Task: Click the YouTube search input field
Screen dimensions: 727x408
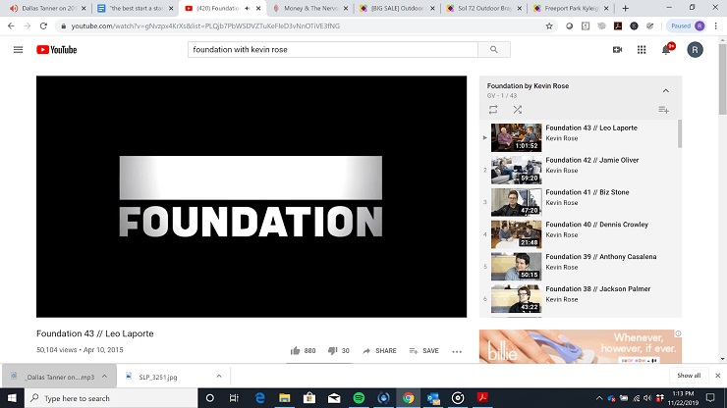Action: (332, 50)
